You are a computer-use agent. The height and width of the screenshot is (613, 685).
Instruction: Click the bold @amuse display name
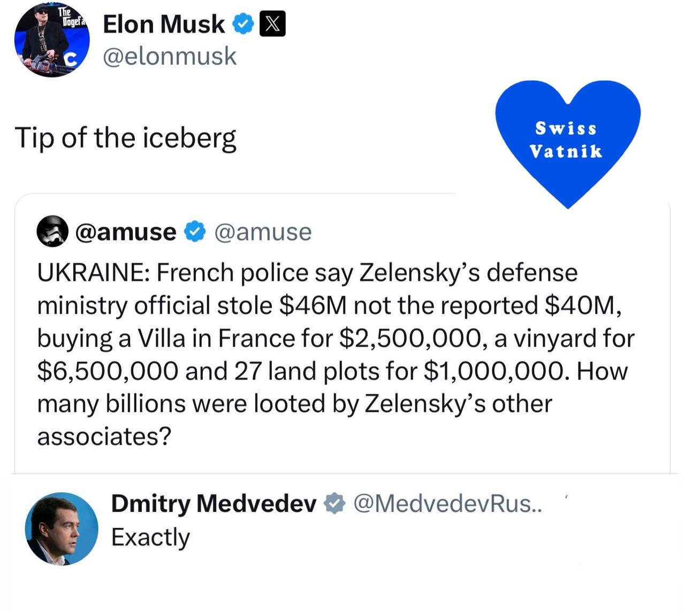pos(126,232)
